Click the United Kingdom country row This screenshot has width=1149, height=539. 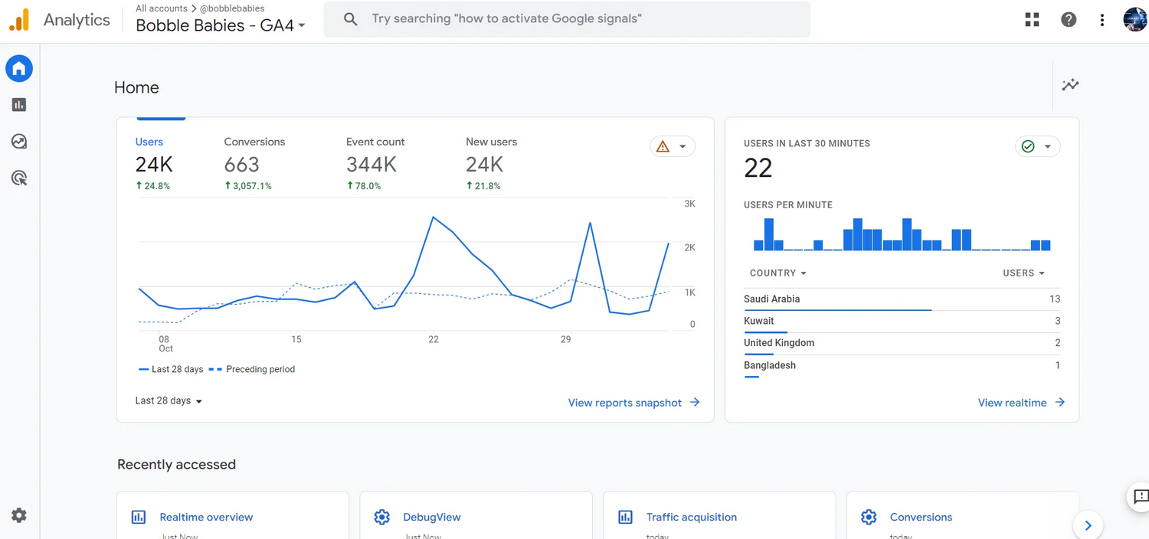(x=902, y=343)
